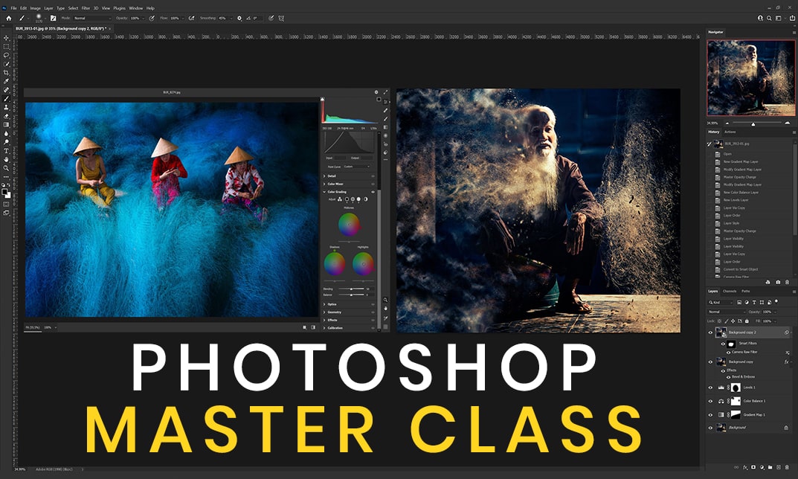
Task: Click the share icon at top right
Action: point(791,18)
